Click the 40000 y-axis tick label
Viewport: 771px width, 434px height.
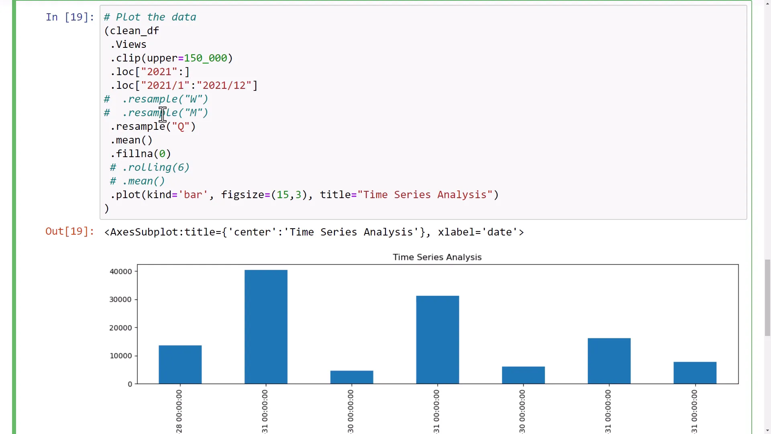point(120,271)
